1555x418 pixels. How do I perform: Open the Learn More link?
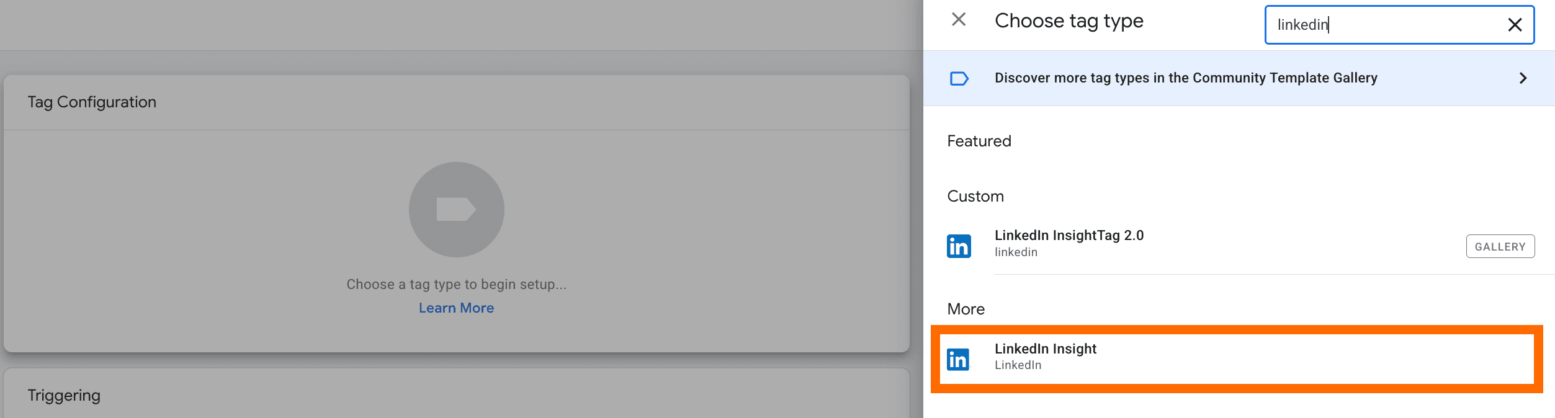point(456,308)
